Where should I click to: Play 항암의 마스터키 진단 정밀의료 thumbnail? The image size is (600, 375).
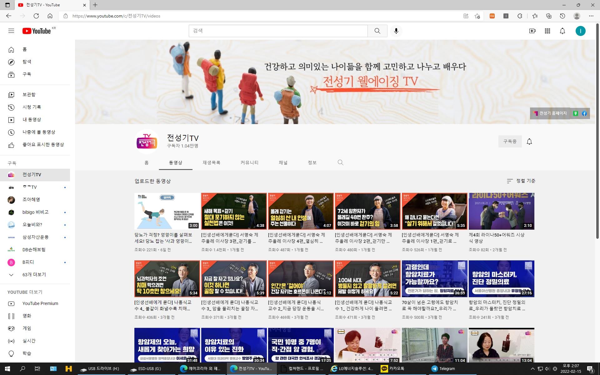coord(502,279)
